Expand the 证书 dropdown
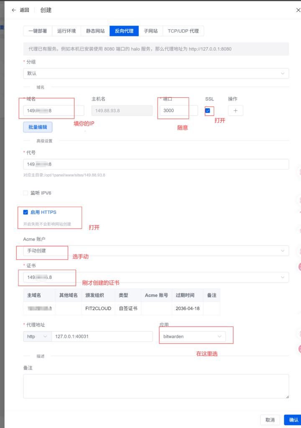The image size is (301, 428). pos(156,278)
